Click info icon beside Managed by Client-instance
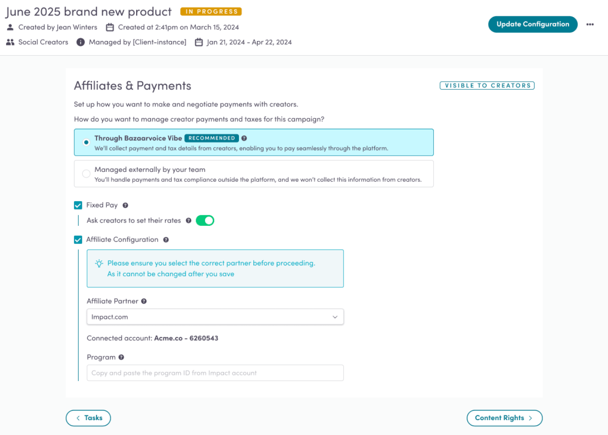The width and height of the screenshot is (608, 435). tap(80, 42)
